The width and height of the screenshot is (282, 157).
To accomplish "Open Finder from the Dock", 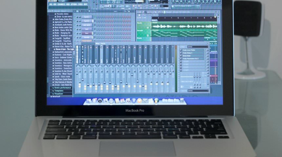I will click(89, 101).
